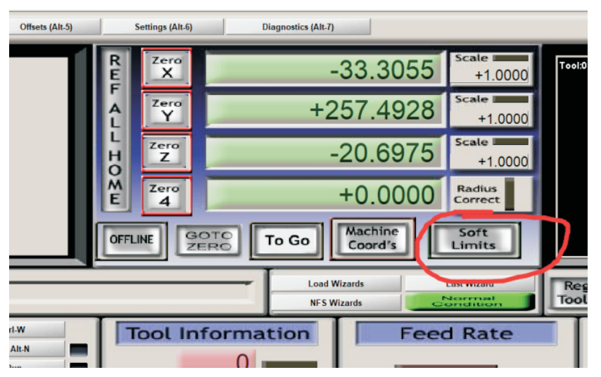Toggle the To Go display
601x377 pixels.
[286, 241]
